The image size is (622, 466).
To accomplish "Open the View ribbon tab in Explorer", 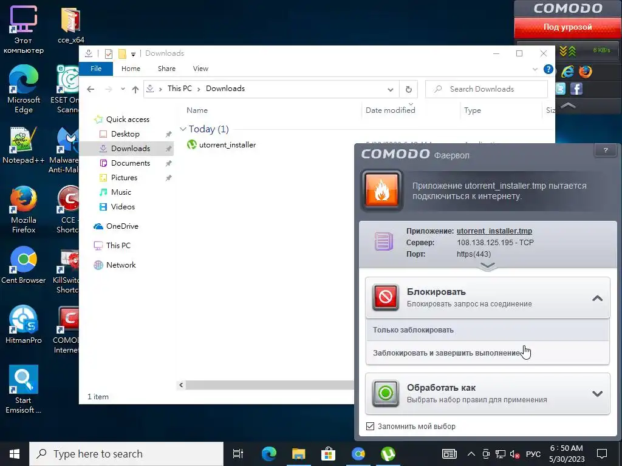I will point(200,69).
